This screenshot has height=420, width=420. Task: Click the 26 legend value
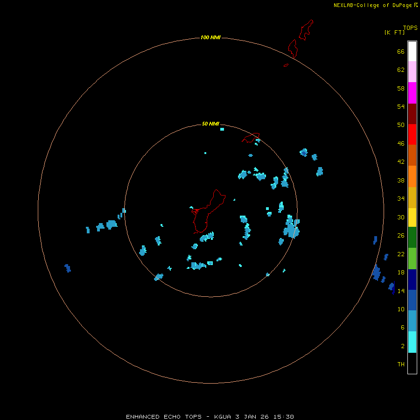click(401, 236)
